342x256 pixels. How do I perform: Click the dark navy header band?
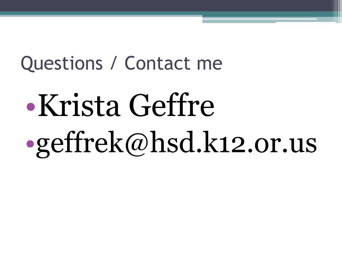click(166, 6)
